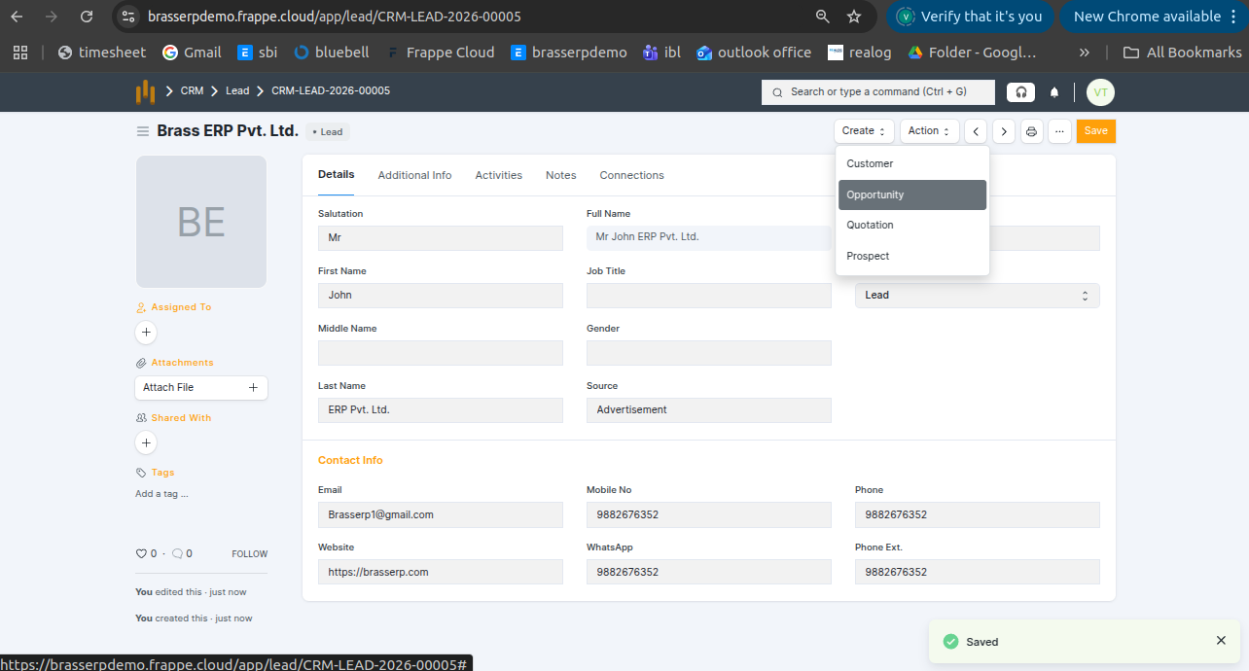Click the Email input field

(x=440, y=514)
